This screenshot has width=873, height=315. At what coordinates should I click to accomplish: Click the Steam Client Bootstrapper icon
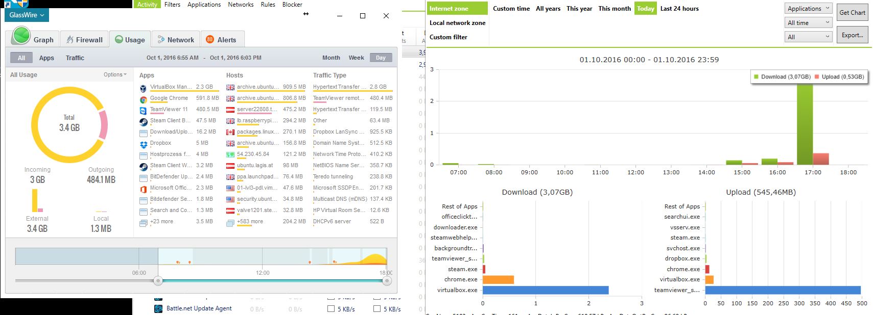143,121
